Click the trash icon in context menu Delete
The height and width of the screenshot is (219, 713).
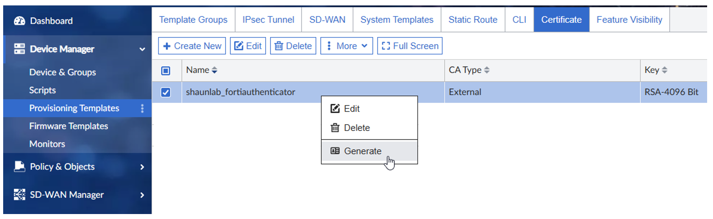(335, 128)
